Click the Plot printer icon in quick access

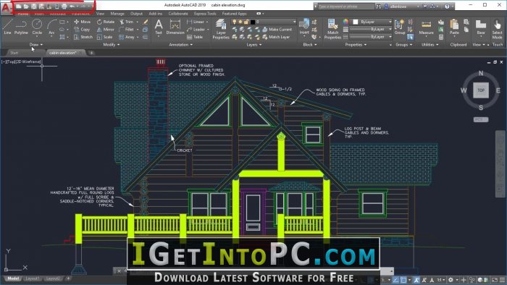(x=64, y=6)
